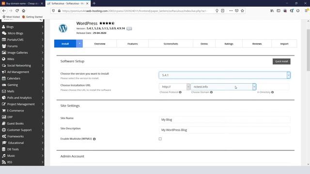Open the Demo tab
Viewport: 310px width, 174px height.
click(204, 43)
